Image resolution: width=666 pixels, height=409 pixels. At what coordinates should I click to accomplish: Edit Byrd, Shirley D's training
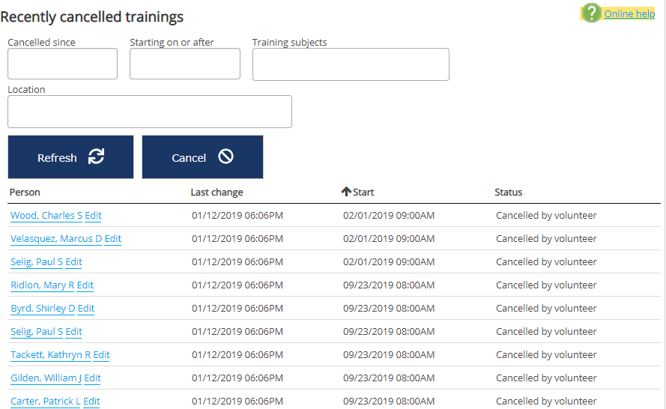coord(86,309)
